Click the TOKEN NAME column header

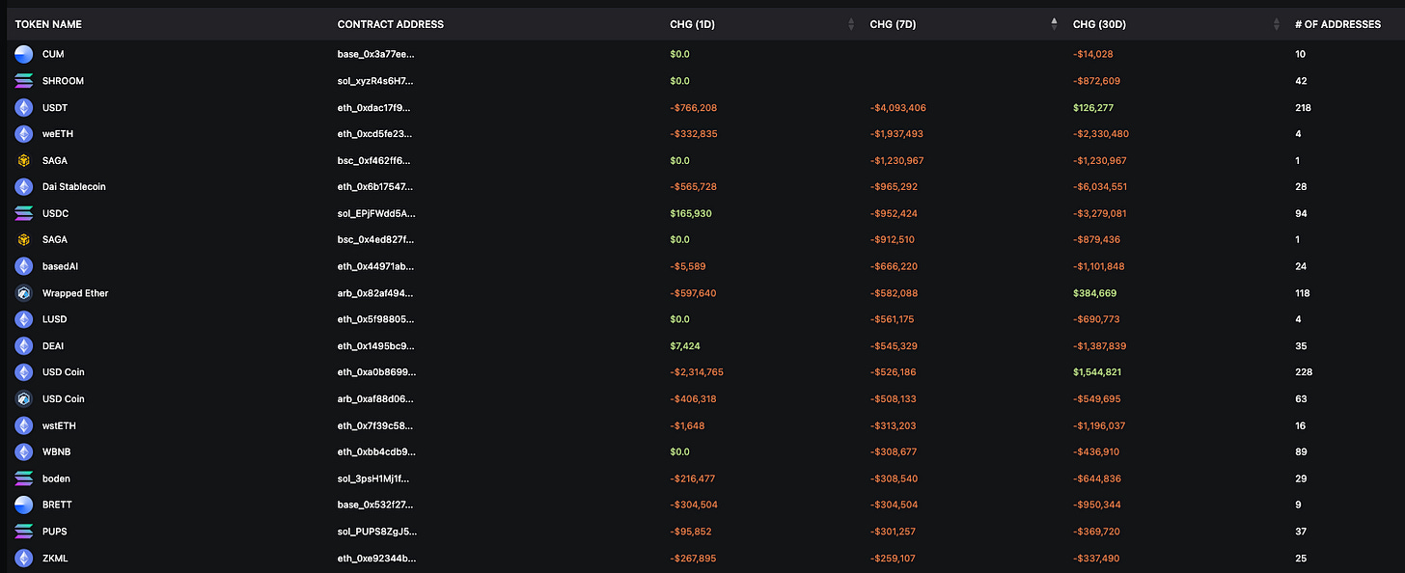pyautogui.click(x=48, y=24)
